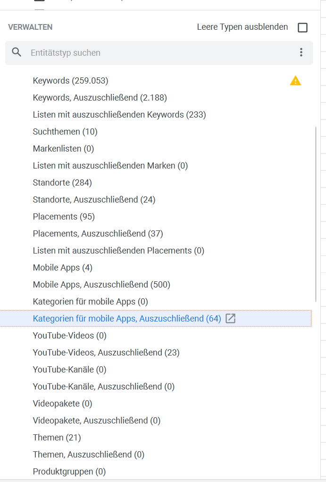Image resolution: width=326 pixels, height=482 pixels.
Task: Select Mobile Apps, Auszuschließend (500)
Action: click(x=101, y=285)
